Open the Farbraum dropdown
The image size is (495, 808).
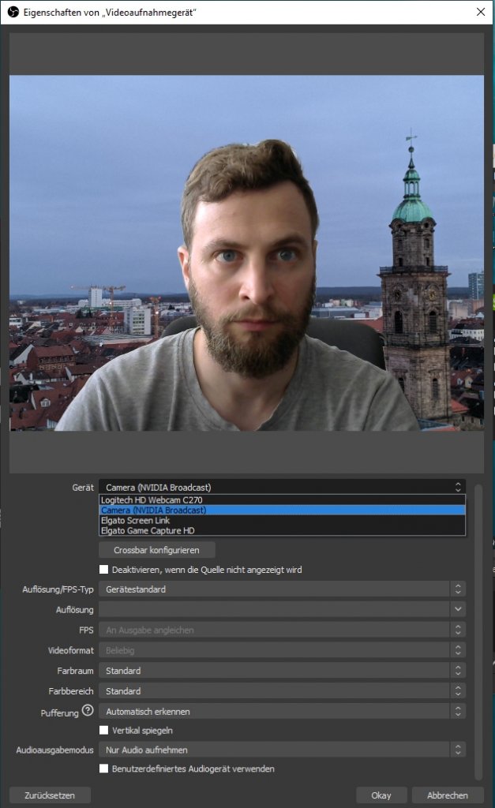[282, 671]
